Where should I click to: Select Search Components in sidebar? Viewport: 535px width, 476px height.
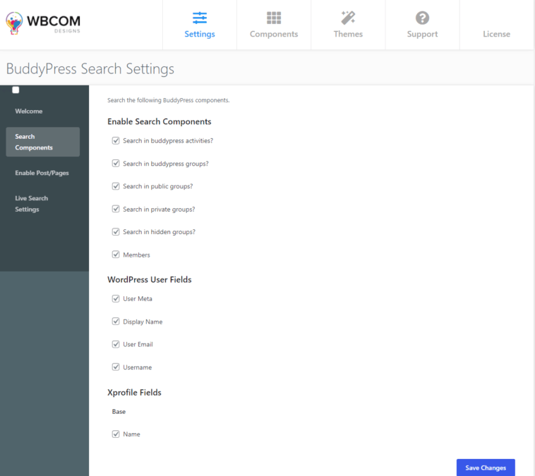coord(42,142)
